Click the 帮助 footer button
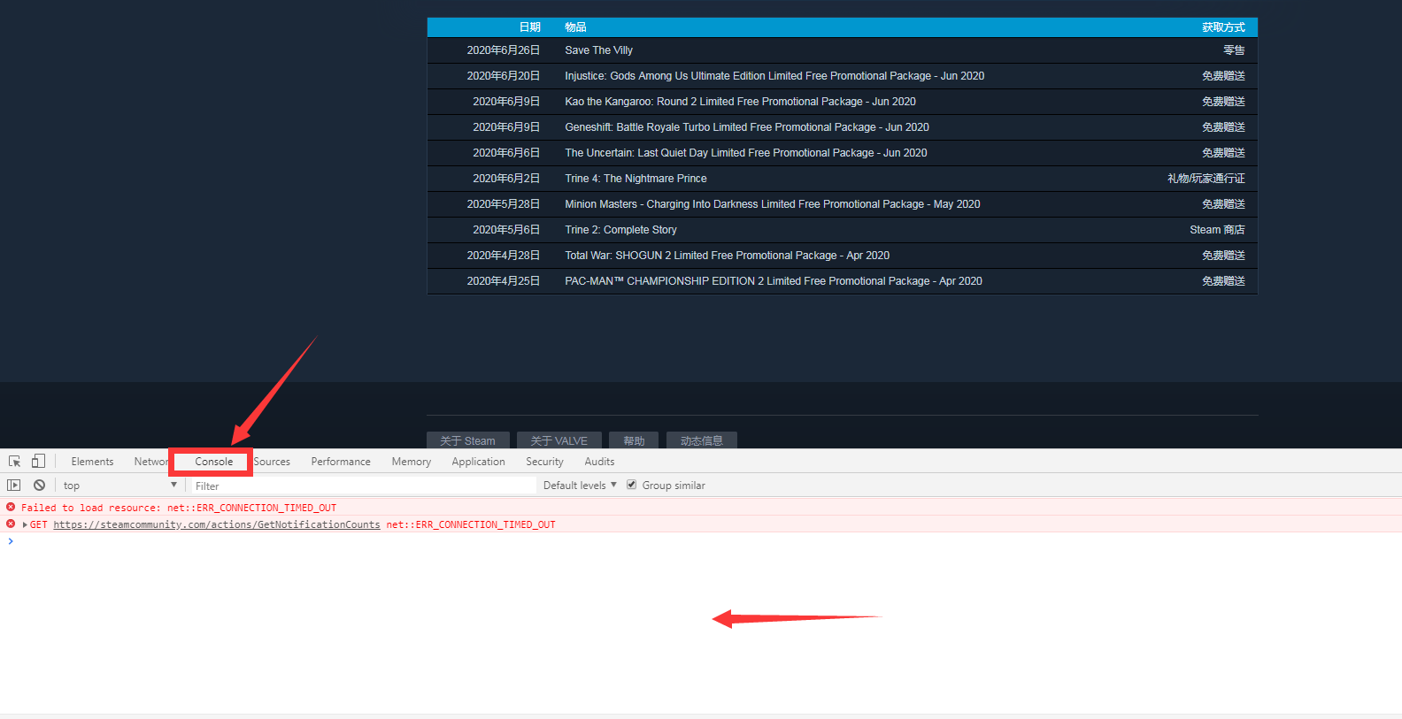 coord(634,440)
